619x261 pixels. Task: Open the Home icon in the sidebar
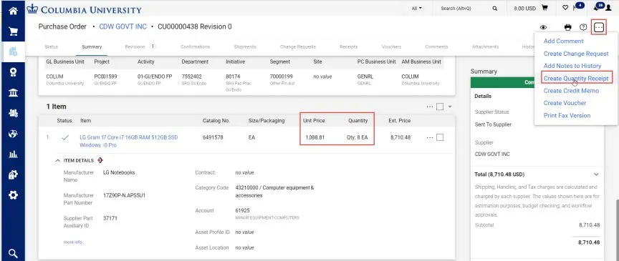tap(13, 11)
